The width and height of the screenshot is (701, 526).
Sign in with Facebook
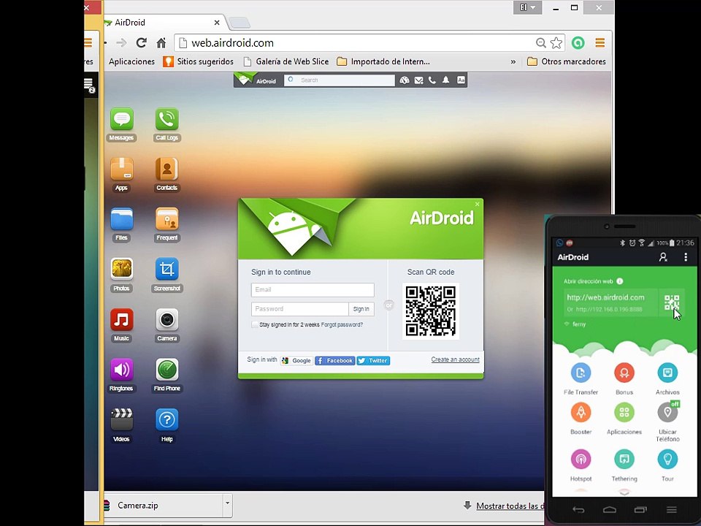pos(335,360)
